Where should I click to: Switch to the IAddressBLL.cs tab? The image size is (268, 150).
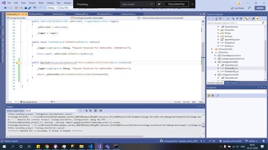coord(82,14)
